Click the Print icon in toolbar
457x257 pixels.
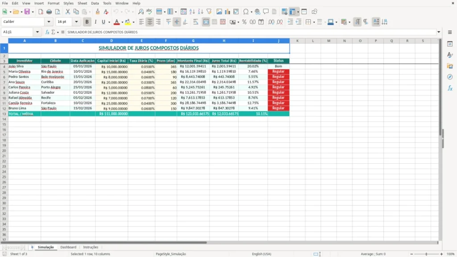coord(49,12)
